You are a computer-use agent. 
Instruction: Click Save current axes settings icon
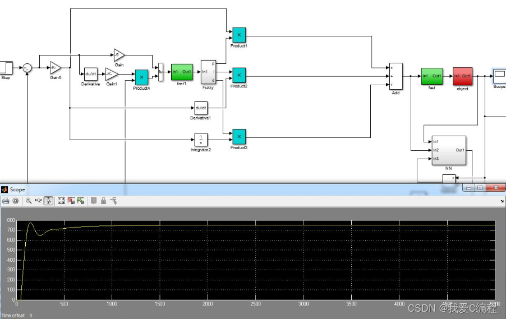(x=71, y=201)
